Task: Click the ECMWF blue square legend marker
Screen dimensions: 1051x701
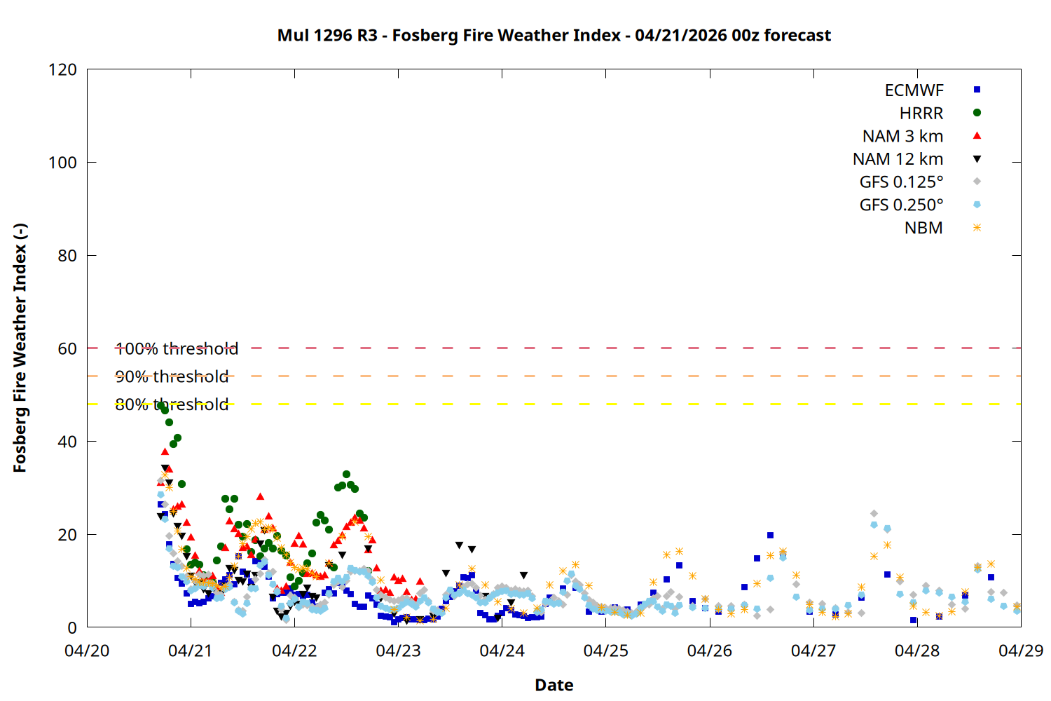Action: point(977,90)
